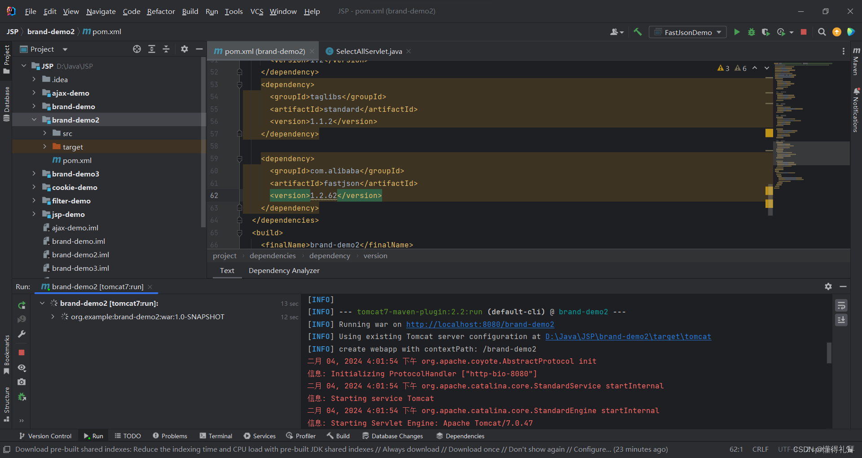Image resolution: width=862 pixels, height=458 pixels.
Task: Open Search Everywhere magnifier icon
Action: coord(822,32)
